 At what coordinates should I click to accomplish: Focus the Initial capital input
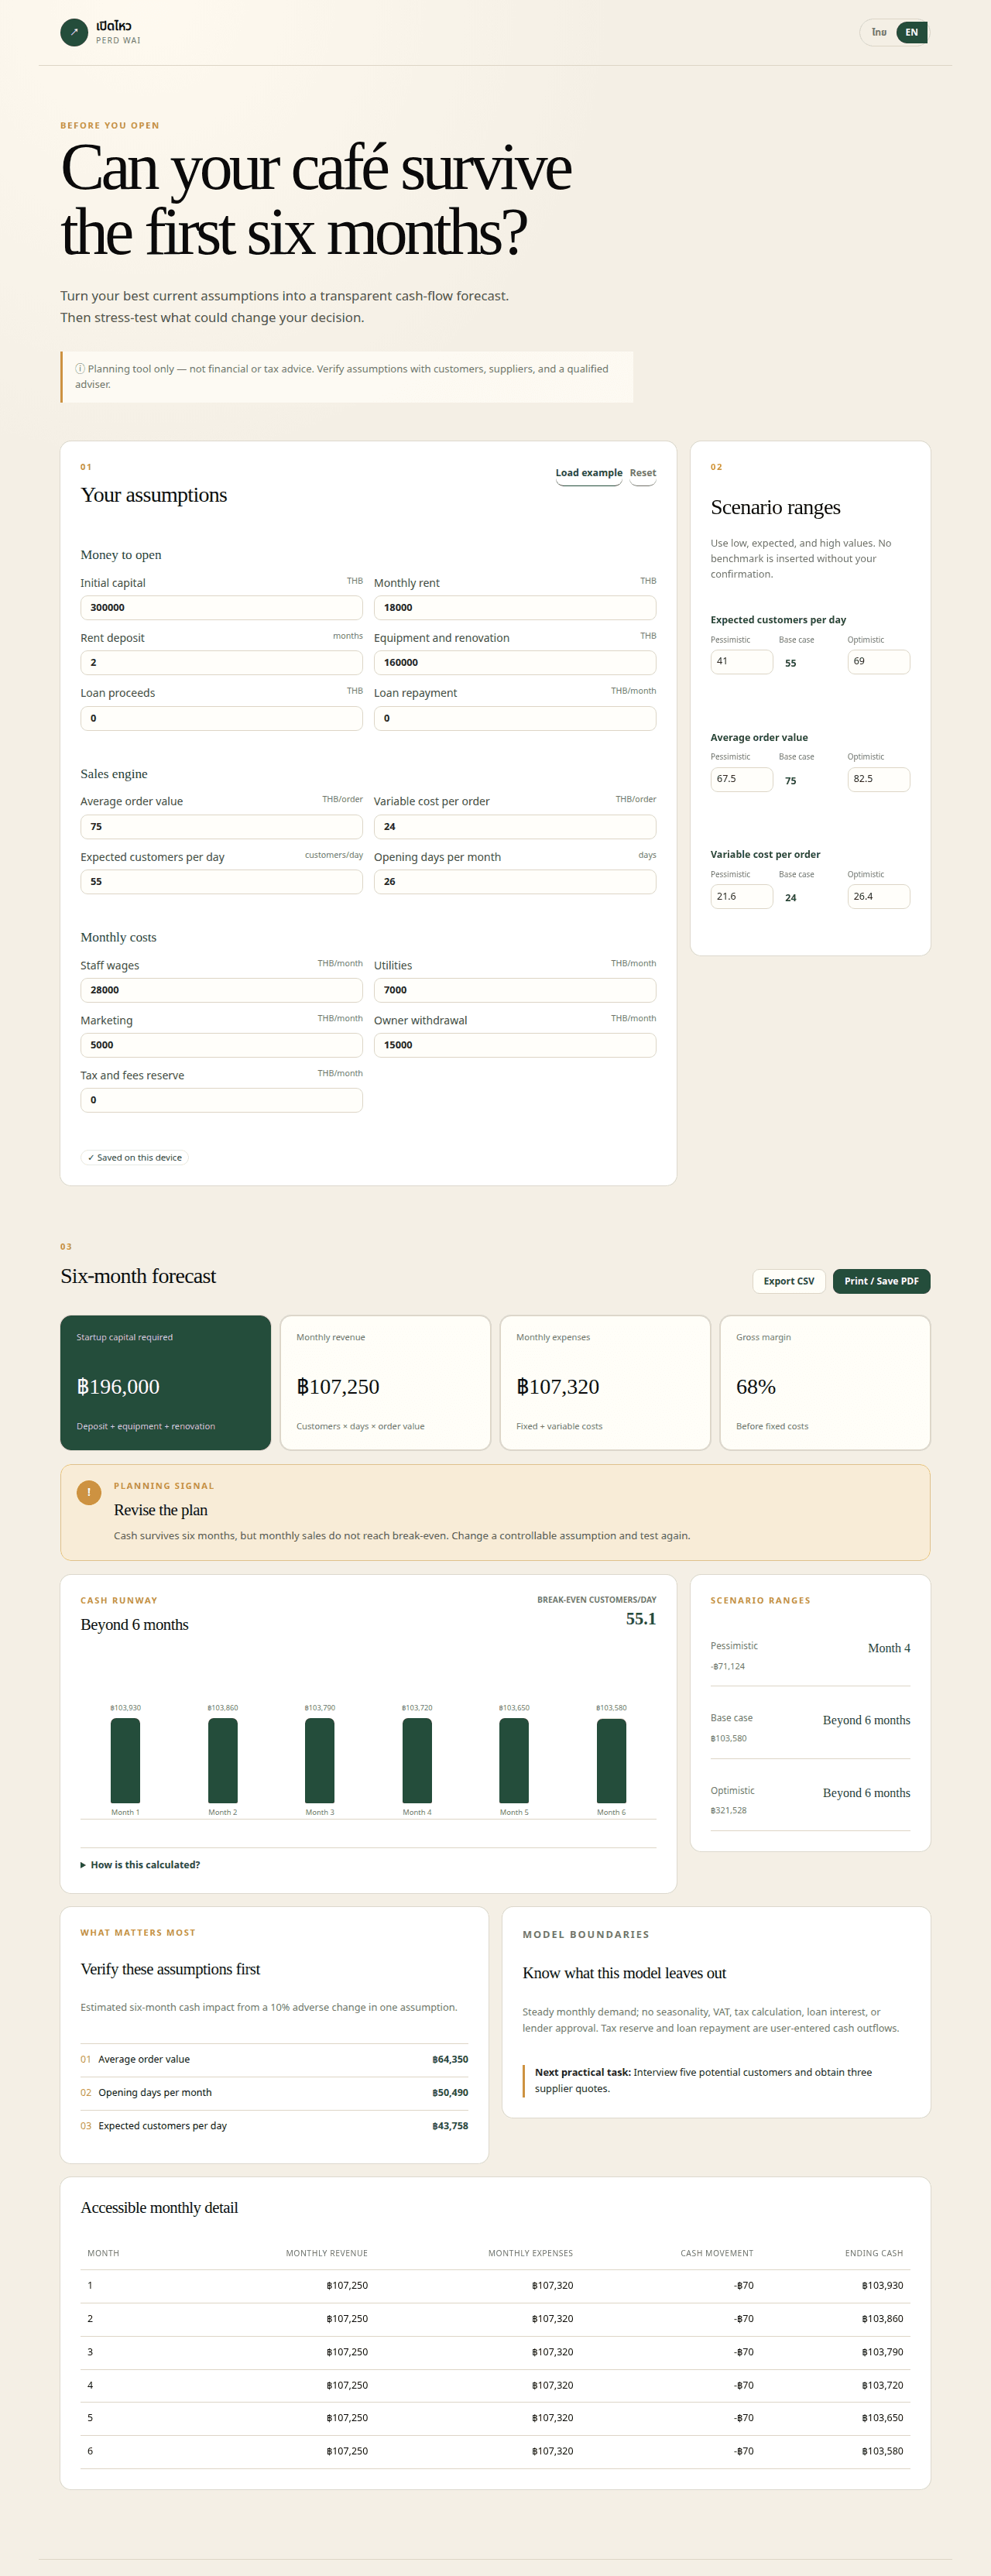click(x=221, y=607)
